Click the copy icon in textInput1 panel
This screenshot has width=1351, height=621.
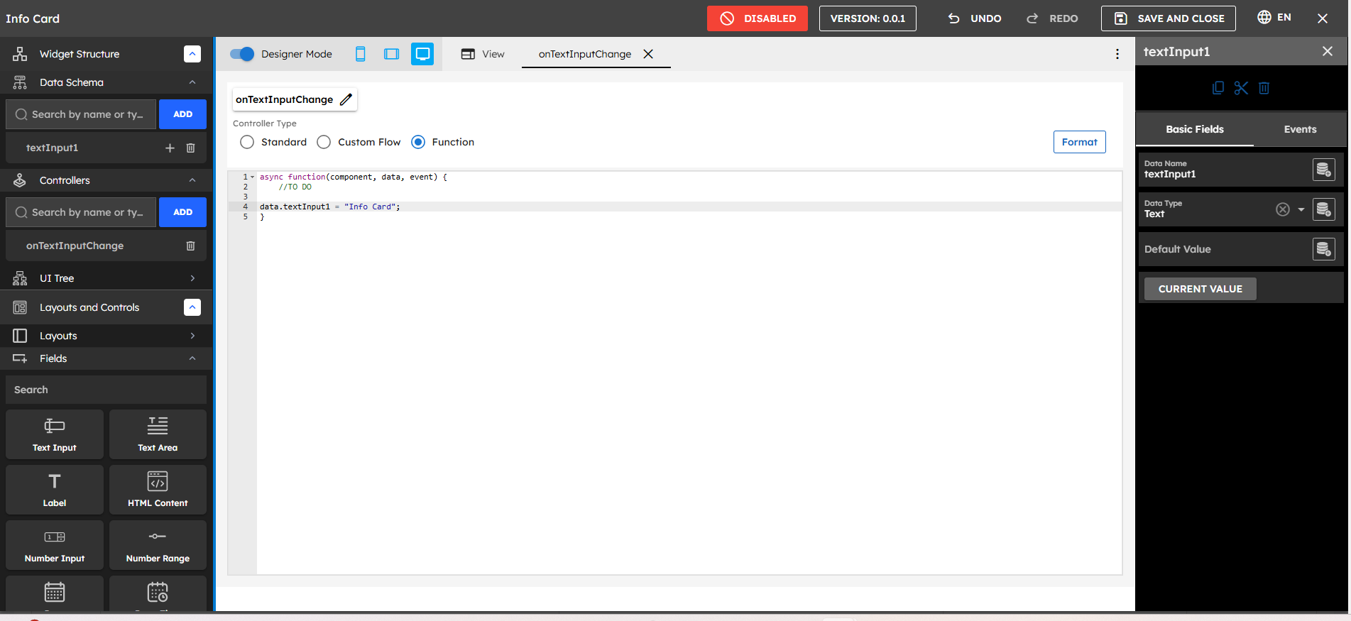pos(1218,88)
